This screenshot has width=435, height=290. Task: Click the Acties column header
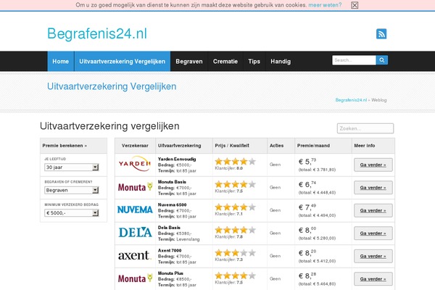pos(281,146)
